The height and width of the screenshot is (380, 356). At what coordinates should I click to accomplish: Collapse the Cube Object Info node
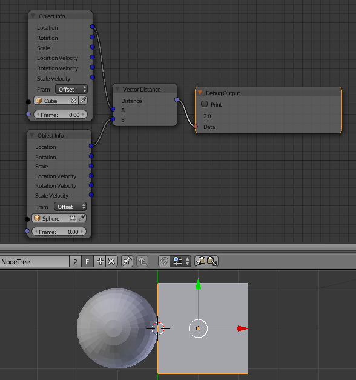pos(33,16)
